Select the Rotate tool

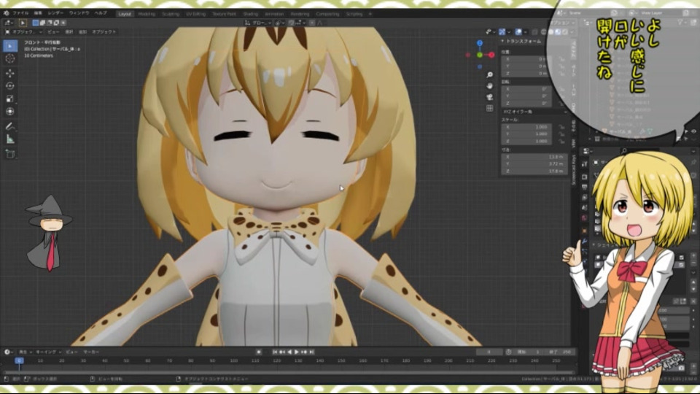click(x=10, y=86)
